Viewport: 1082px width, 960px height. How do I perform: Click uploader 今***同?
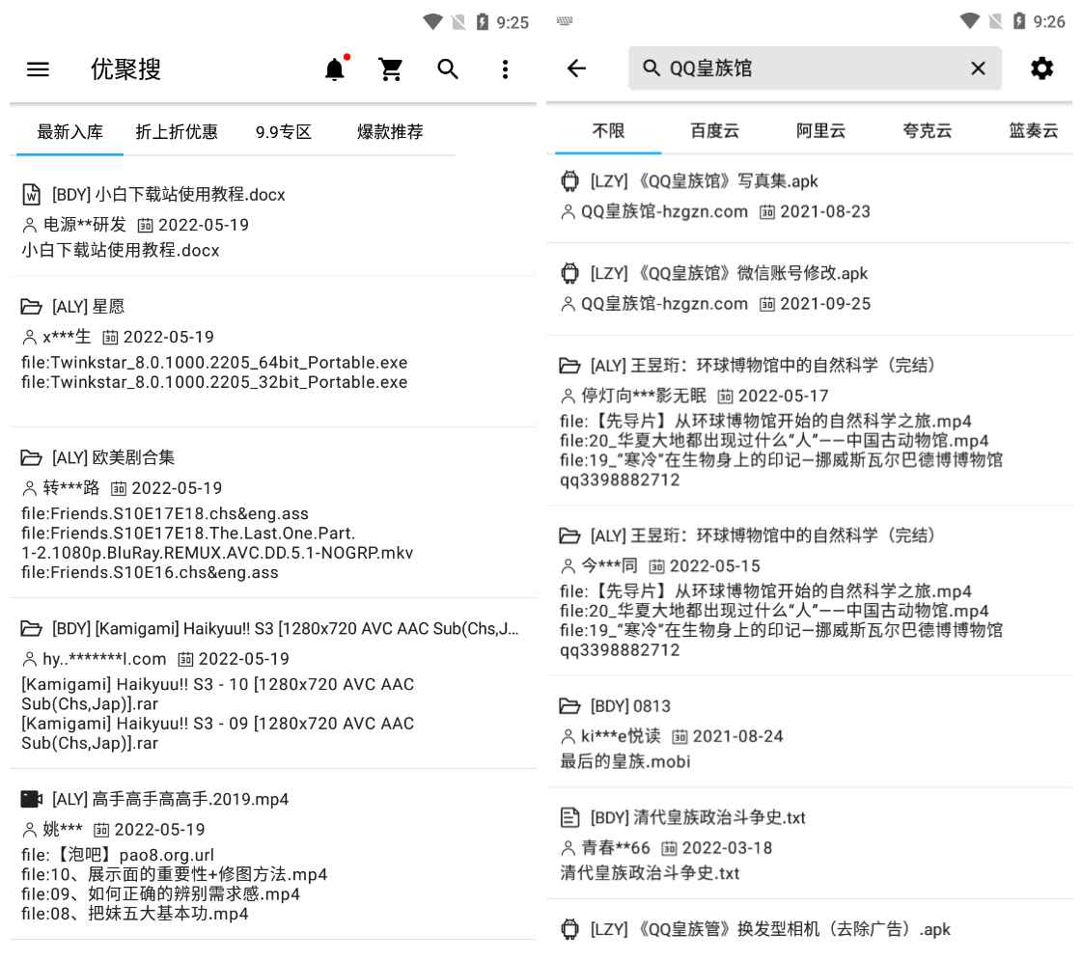[609, 565]
